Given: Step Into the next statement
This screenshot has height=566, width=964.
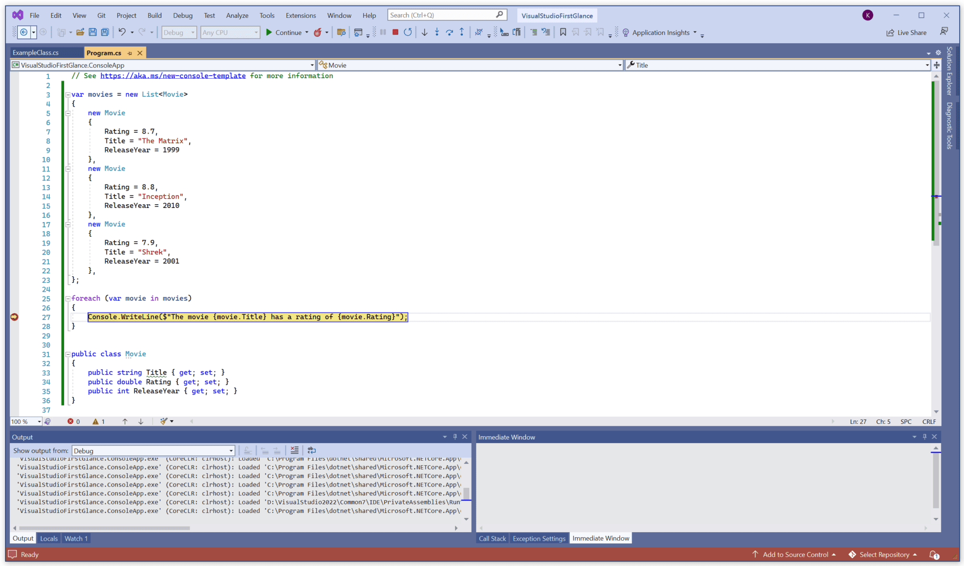Looking at the screenshot, I should (437, 32).
